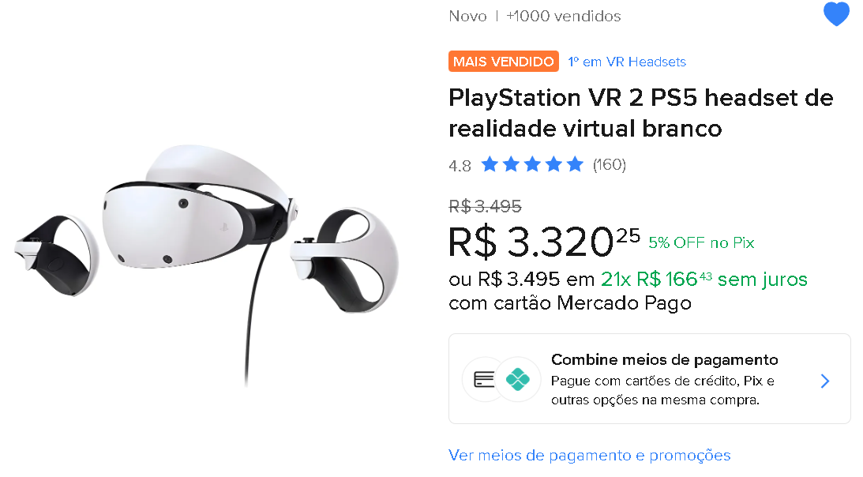863x477 pixels.
Task: Click the 4.8 rating score
Action: tap(460, 166)
